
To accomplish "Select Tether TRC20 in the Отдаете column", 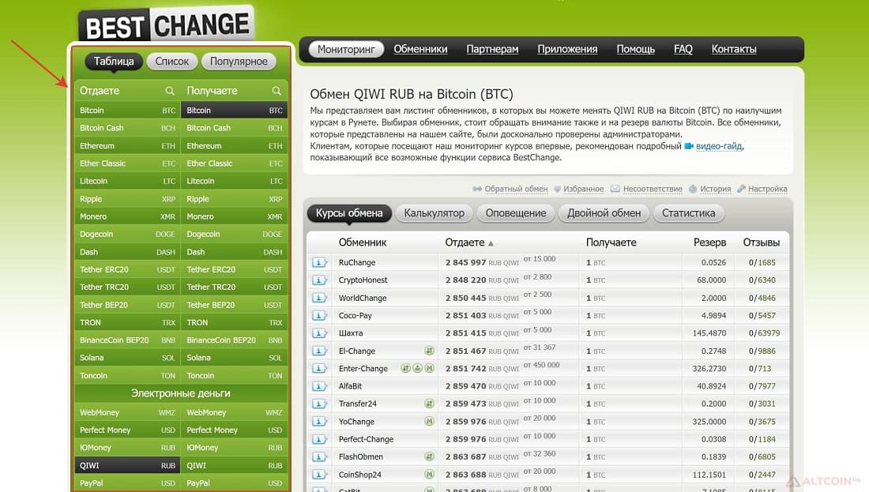I will pos(127,287).
